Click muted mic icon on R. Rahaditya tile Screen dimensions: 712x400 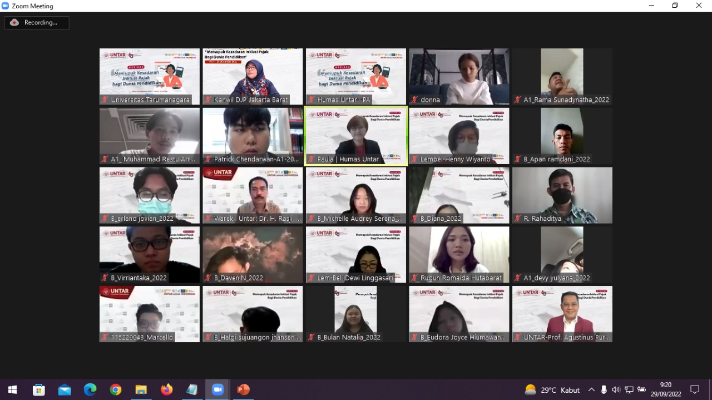click(x=517, y=219)
